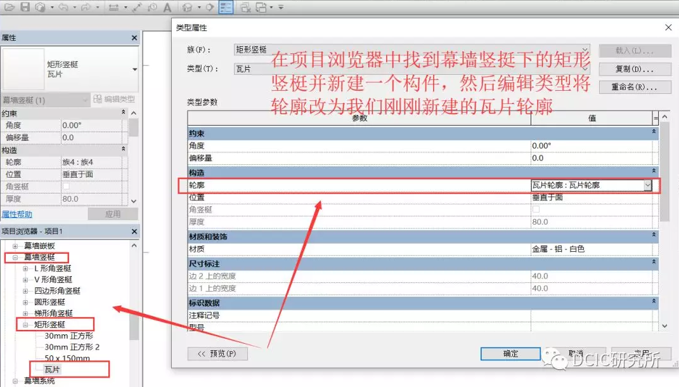Screen dimensions: 679x387
Task: Expand the 幕墙嵌板 tree node
Action: [15, 246]
